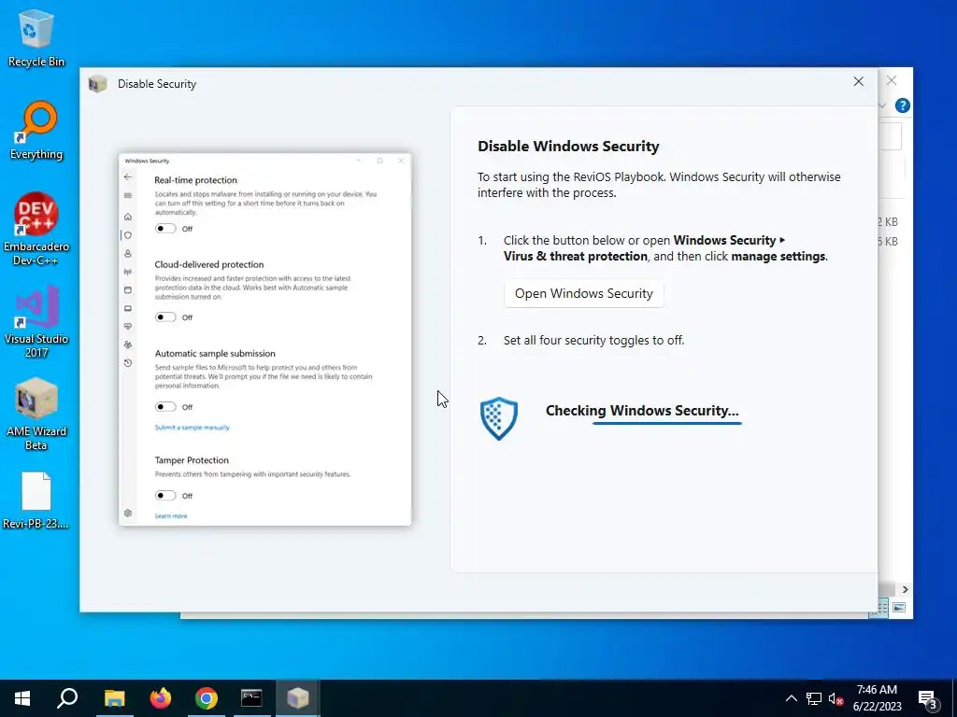This screenshot has width=957, height=717.
Task: Click the muted volume icon in system tray
Action: 836,698
